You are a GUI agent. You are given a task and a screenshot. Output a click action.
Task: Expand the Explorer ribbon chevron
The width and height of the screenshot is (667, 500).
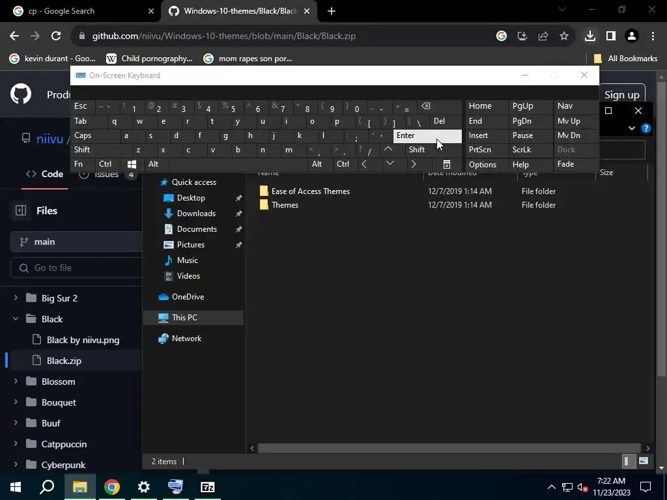click(632, 128)
